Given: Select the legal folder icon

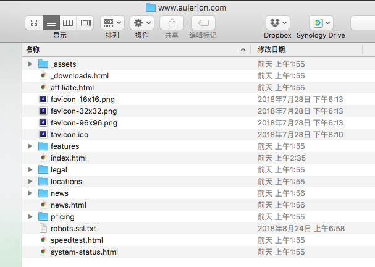Looking at the screenshot, I should [43, 169].
